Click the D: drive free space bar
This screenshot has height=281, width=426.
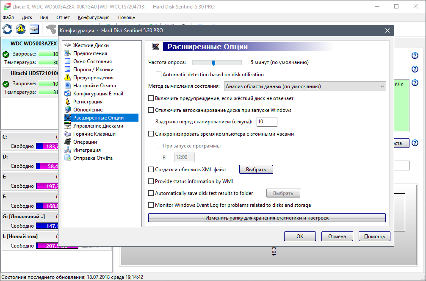pyautogui.click(x=47, y=166)
